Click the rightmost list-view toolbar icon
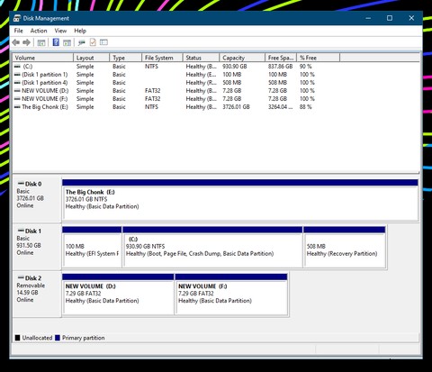 pyautogui.click(x=103, y=42)
